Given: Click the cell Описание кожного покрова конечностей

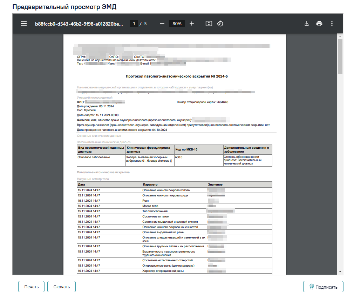Looking at the screenshot, I should point(175,227).
